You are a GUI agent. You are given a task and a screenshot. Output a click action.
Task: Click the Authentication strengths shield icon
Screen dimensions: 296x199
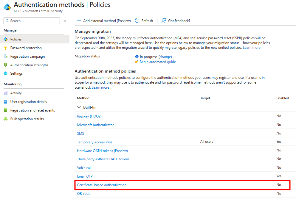(5, 65)
